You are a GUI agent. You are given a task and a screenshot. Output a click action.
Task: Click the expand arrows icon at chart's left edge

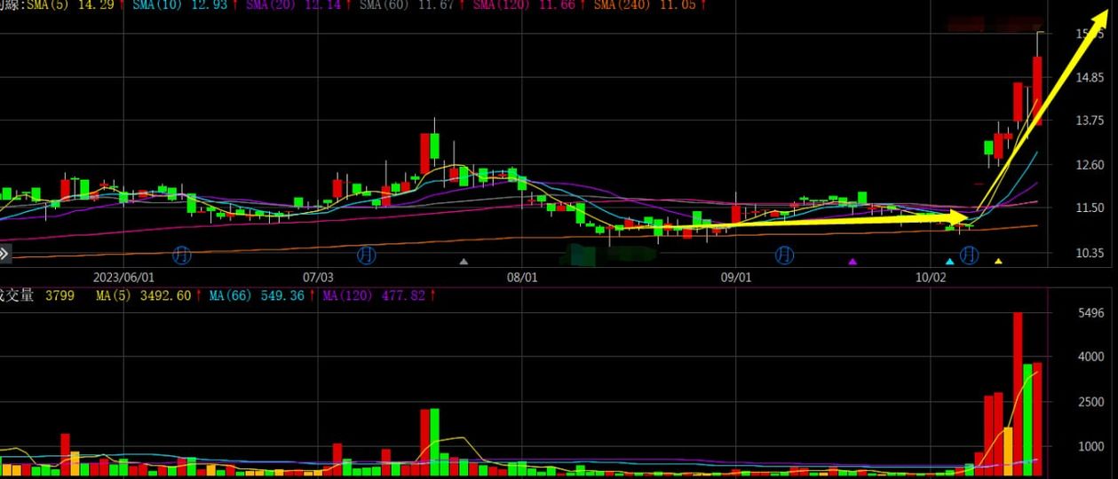pyautogui.click(x=4, y=255)
